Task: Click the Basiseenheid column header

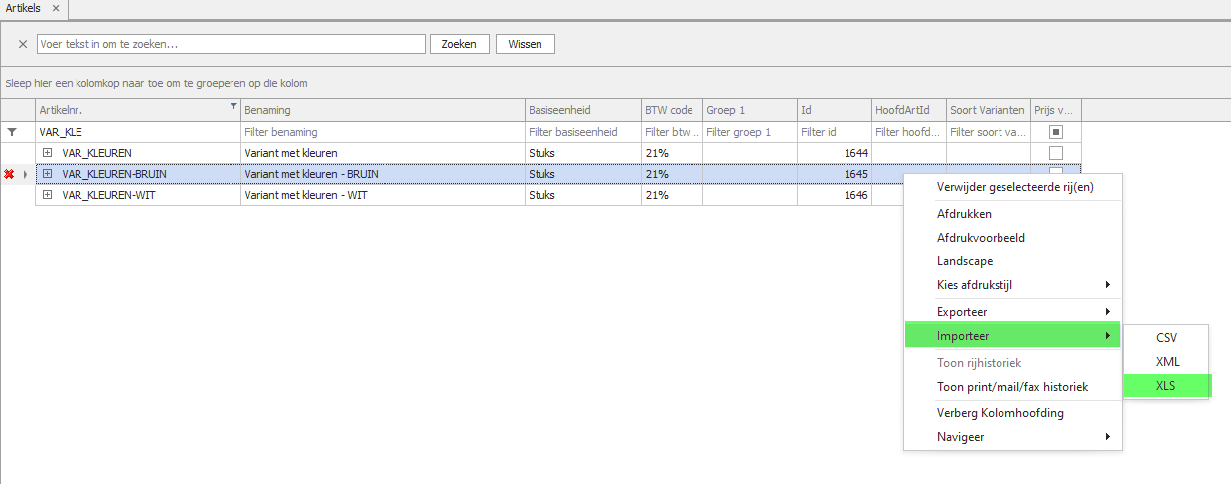Action: tap(582, 110)
